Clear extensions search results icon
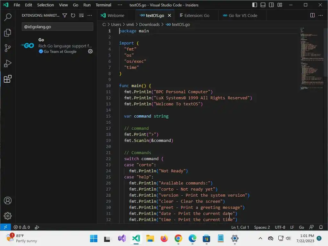The image size is (328, 246). [x=81, y=15]
